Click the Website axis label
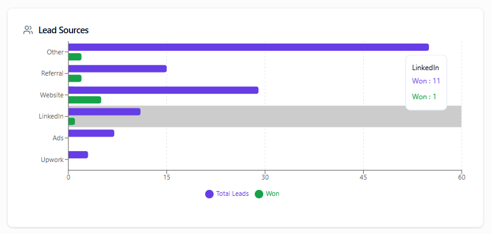 52,95
